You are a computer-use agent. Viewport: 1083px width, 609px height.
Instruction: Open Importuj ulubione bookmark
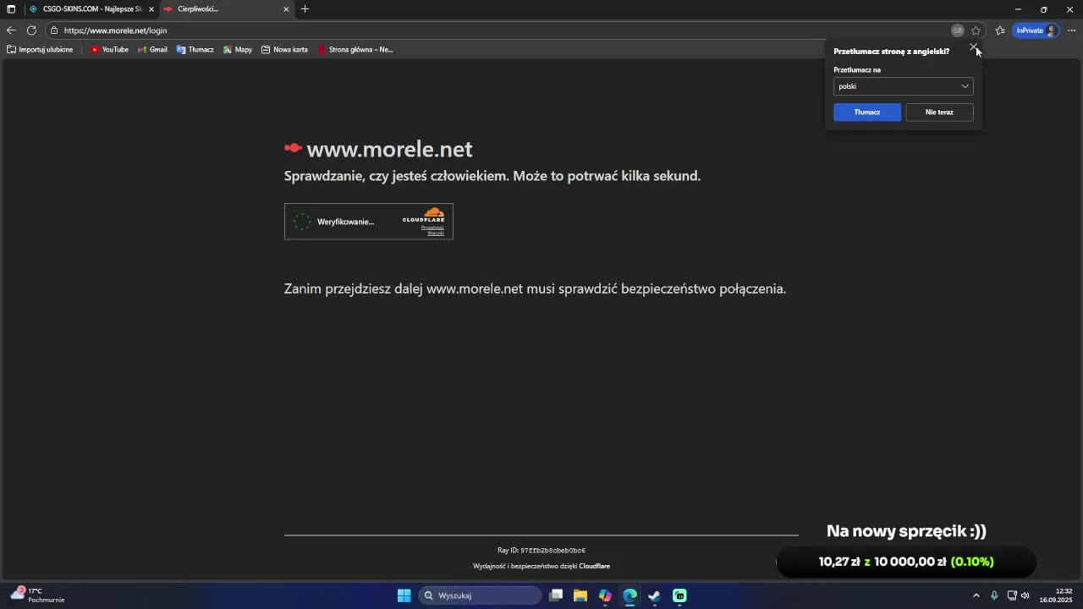(40, 50)
